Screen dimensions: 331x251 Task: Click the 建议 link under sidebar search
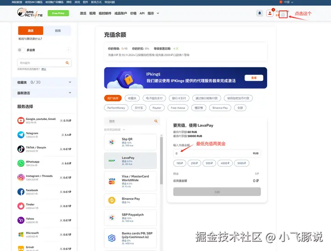[44, 69]
